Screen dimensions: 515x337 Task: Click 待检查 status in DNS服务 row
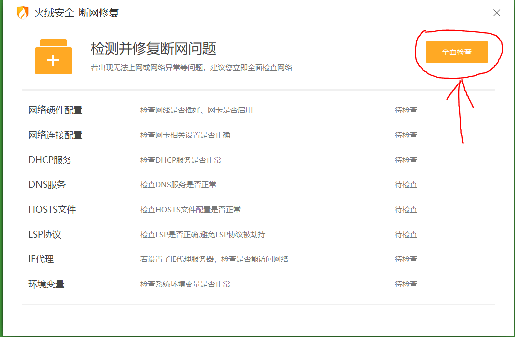[x=406, y=185]
